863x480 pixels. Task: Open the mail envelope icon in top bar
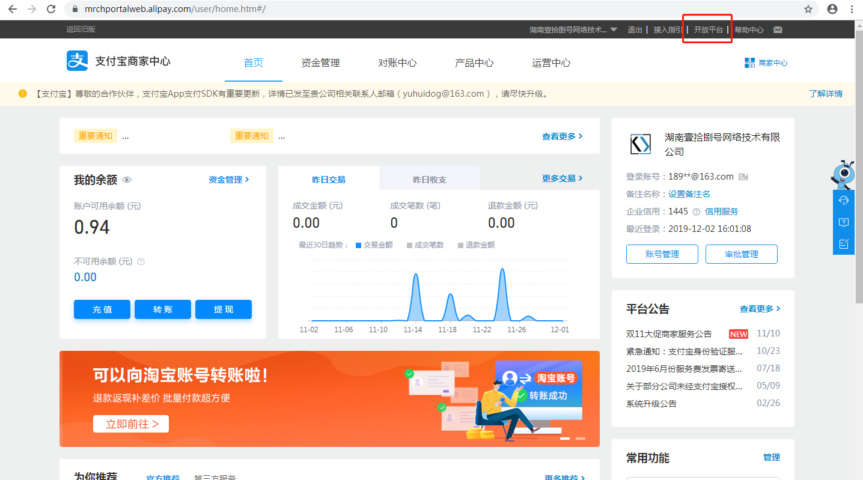coord(778,29)
